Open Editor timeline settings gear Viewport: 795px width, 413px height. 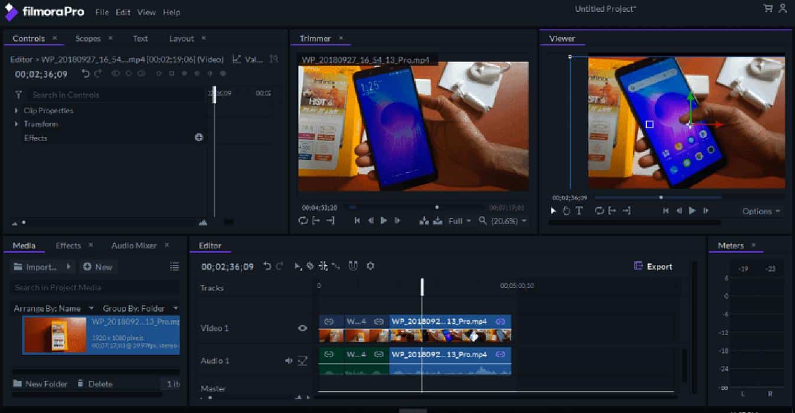tap(371, 266)
